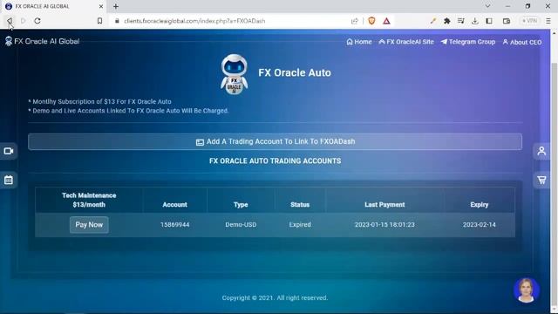This screenshot has height=314, width=558.
Task: Click last payment 2023-01-15 18:01:23
Action: coord(384,225)
